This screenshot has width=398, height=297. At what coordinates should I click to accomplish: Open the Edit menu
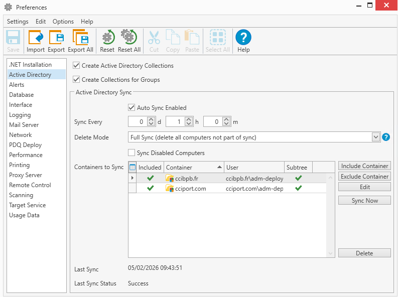[41, 22]
